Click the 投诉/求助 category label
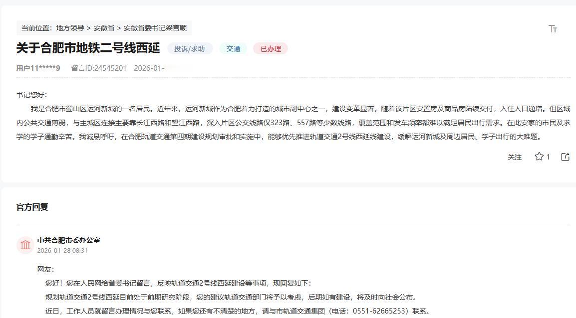Viewport: 576px width, 318px height. click(x=190, y=49)
